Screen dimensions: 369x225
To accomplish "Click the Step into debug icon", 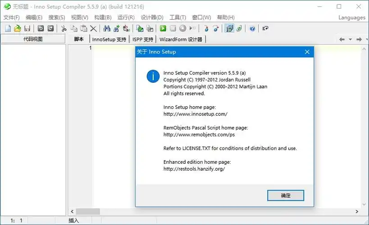I will tap(206, 28).
